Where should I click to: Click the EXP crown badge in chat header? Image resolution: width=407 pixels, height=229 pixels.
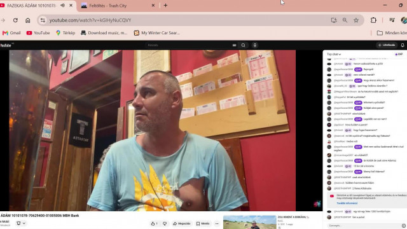(x=399, y=54)
